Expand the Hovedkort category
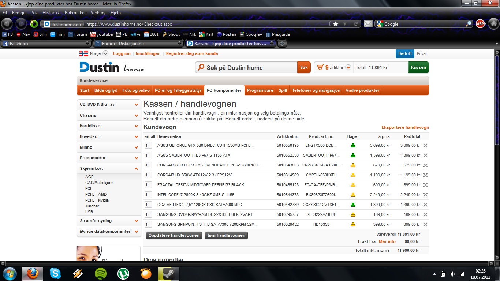500x281 pixels. pos(109,136)
